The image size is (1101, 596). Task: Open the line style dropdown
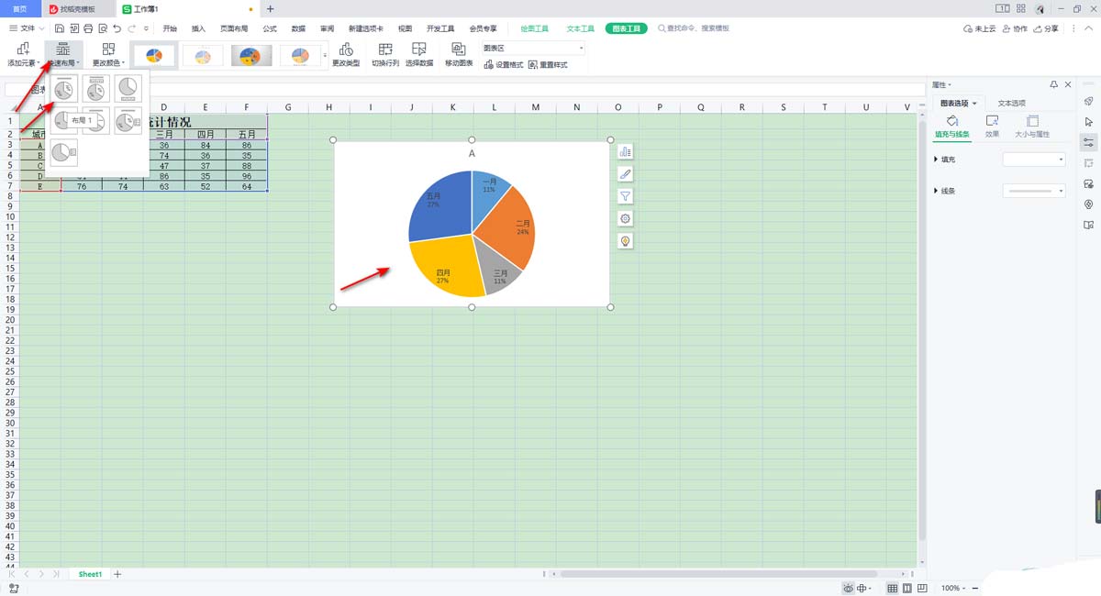(1034, 191)
